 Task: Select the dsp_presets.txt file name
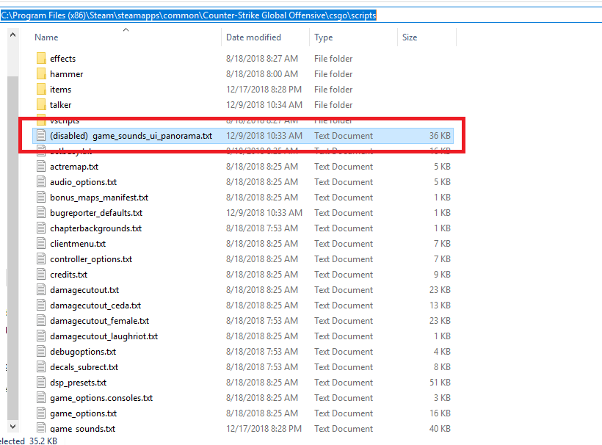79,383
